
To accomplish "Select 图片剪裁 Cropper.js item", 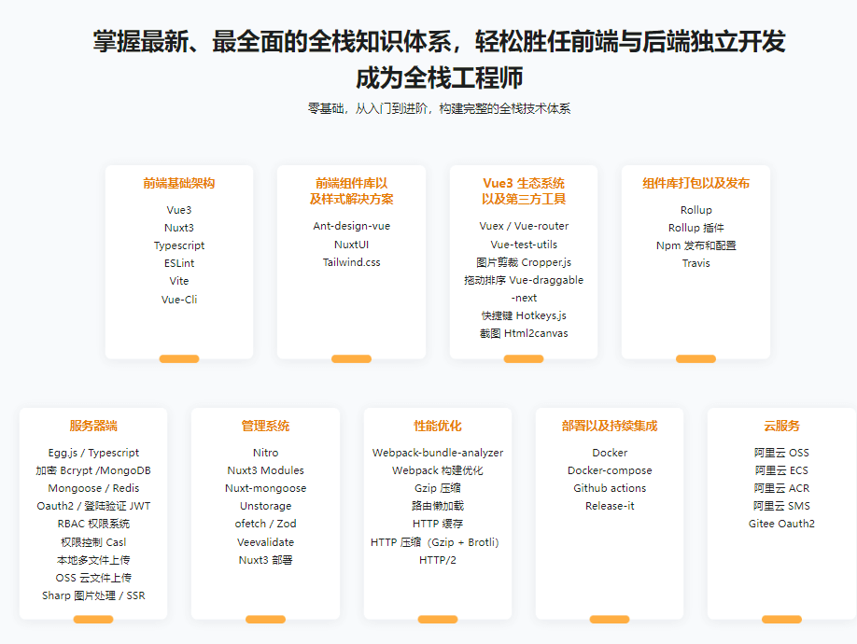I will pyautogui.click(x=524, y=261).
